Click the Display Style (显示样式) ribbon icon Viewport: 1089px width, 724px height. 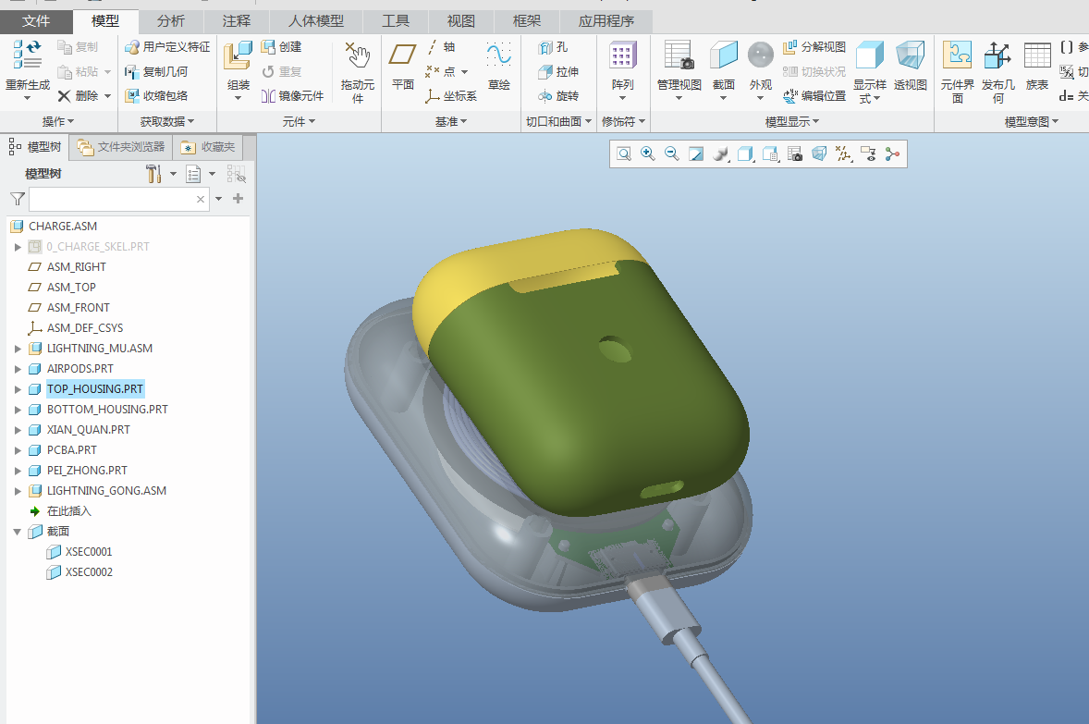(x=870, y=55)
